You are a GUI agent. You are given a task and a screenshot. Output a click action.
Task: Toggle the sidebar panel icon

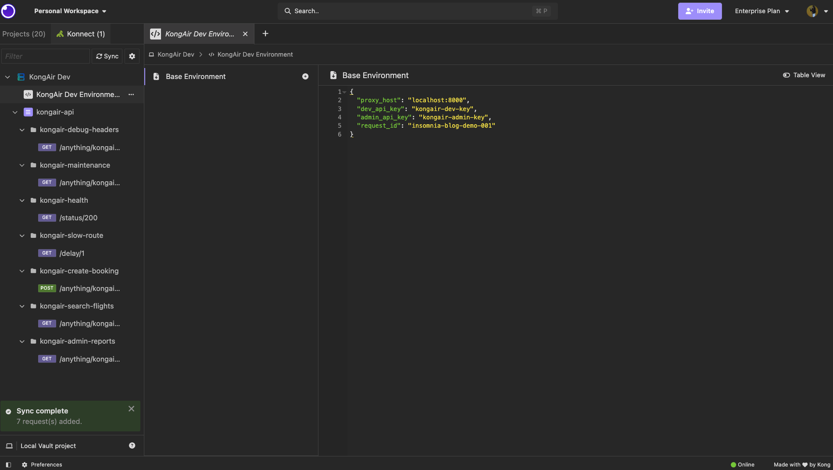pos(8,465)
